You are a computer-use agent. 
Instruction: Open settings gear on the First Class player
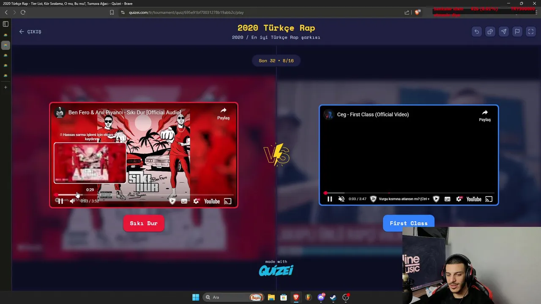click(459, 199)
